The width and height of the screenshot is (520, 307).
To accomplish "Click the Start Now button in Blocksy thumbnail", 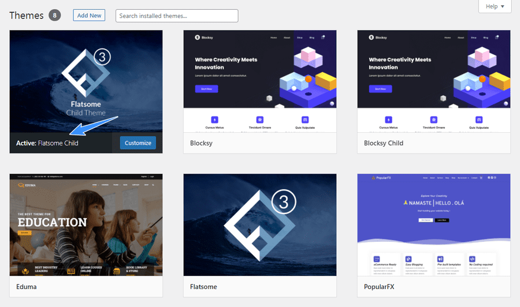I will click(x=206, y=89).
